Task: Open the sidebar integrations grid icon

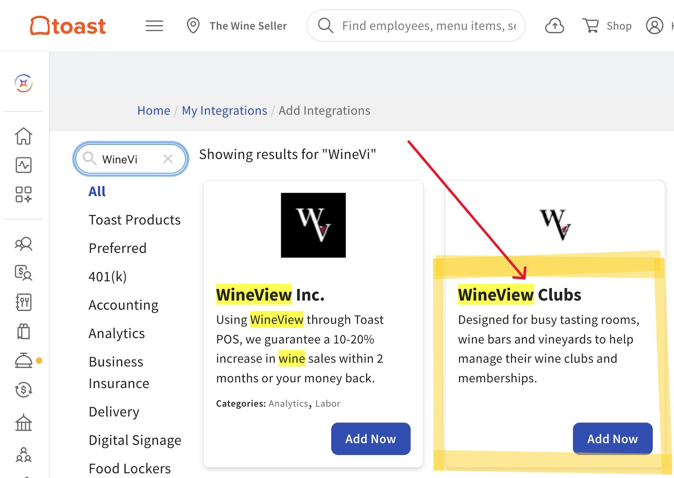Action: point(24,194)
